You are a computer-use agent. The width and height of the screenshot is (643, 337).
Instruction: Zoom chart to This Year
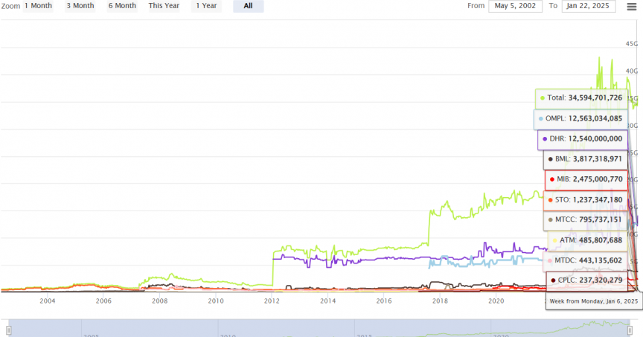pyautogui.click(x=164, y=6)
